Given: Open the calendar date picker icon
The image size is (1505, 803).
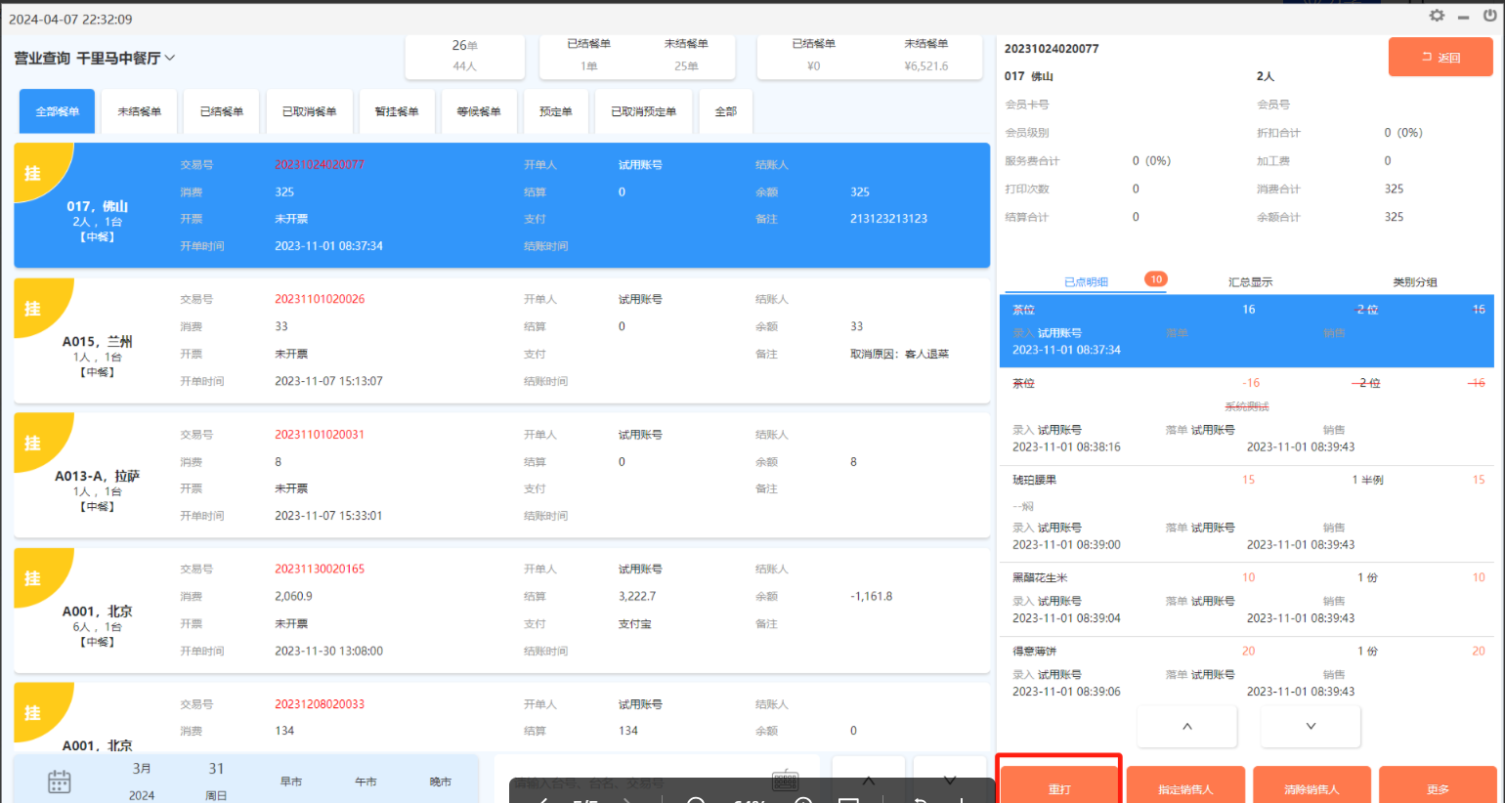Looking at the screenshot, I should tap(60, 782).
